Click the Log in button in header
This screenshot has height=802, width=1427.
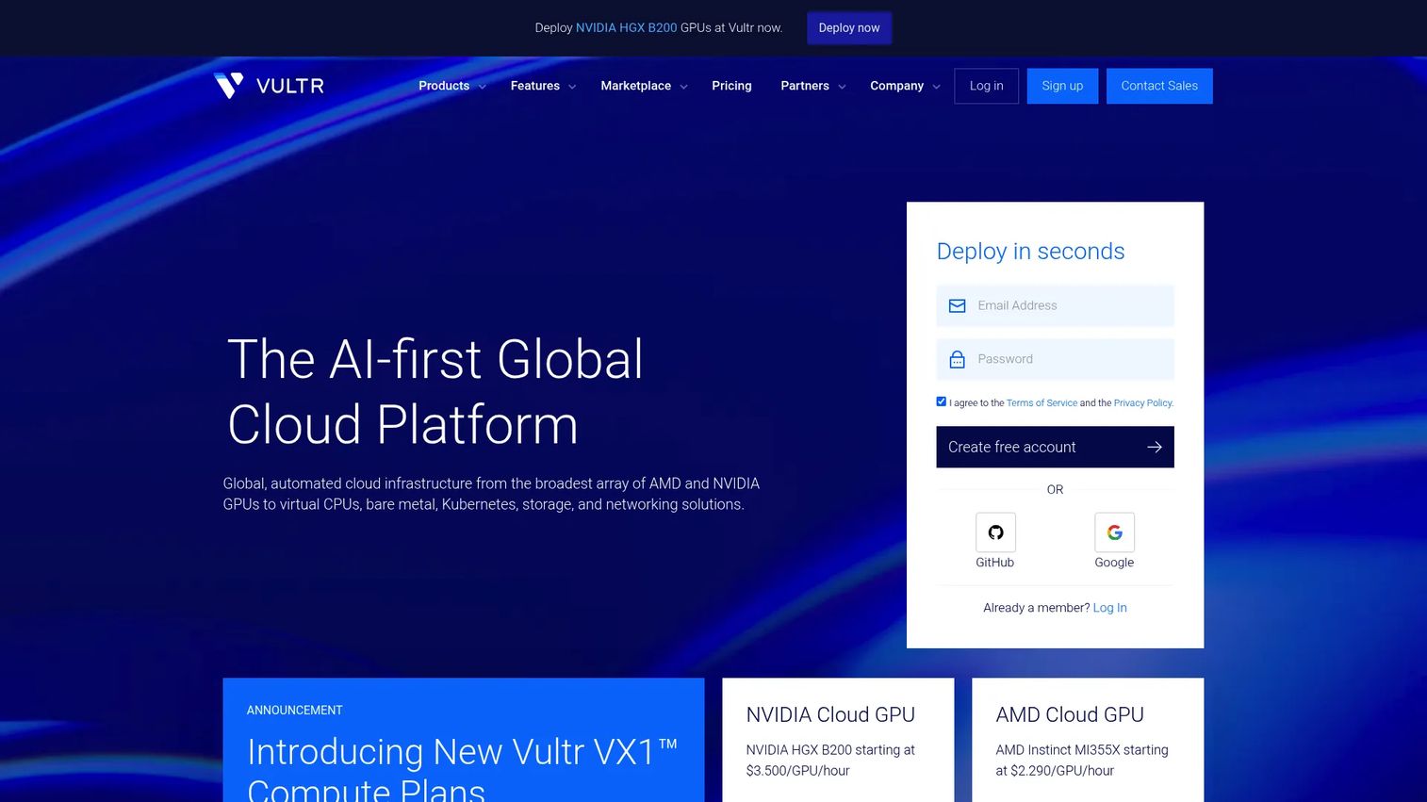[986, 86]
